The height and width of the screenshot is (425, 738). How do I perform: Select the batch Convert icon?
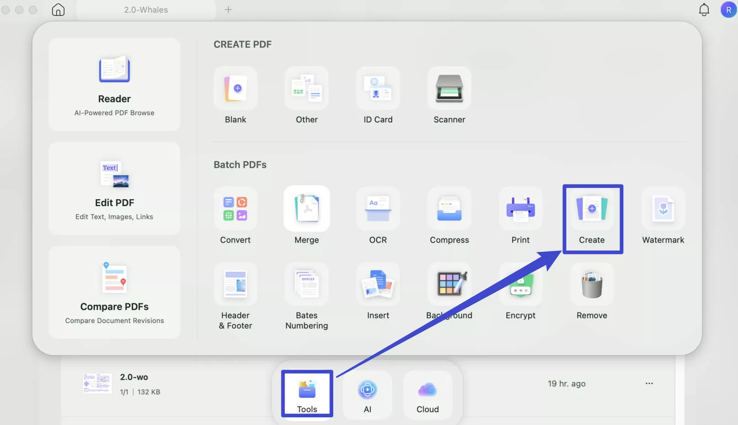[x=235, y=209]
